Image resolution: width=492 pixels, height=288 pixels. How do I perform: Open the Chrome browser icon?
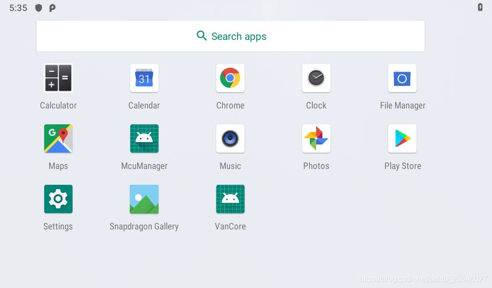pyautogui.click(x=230, y=78)
